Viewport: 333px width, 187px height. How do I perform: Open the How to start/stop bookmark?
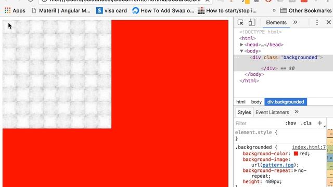[x=227, y=10]
